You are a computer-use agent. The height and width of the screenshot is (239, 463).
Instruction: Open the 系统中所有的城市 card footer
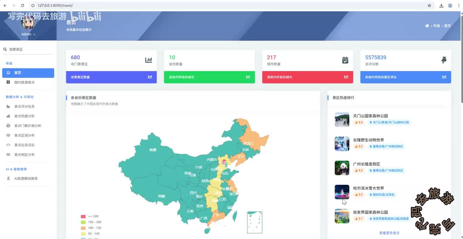pos(307,77)
